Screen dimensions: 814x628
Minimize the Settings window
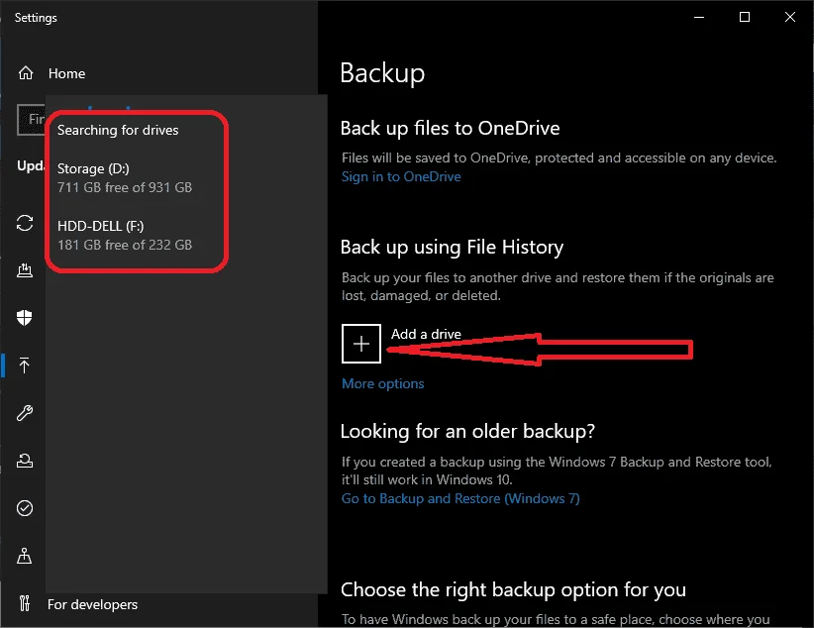click(x=699, y=17)
